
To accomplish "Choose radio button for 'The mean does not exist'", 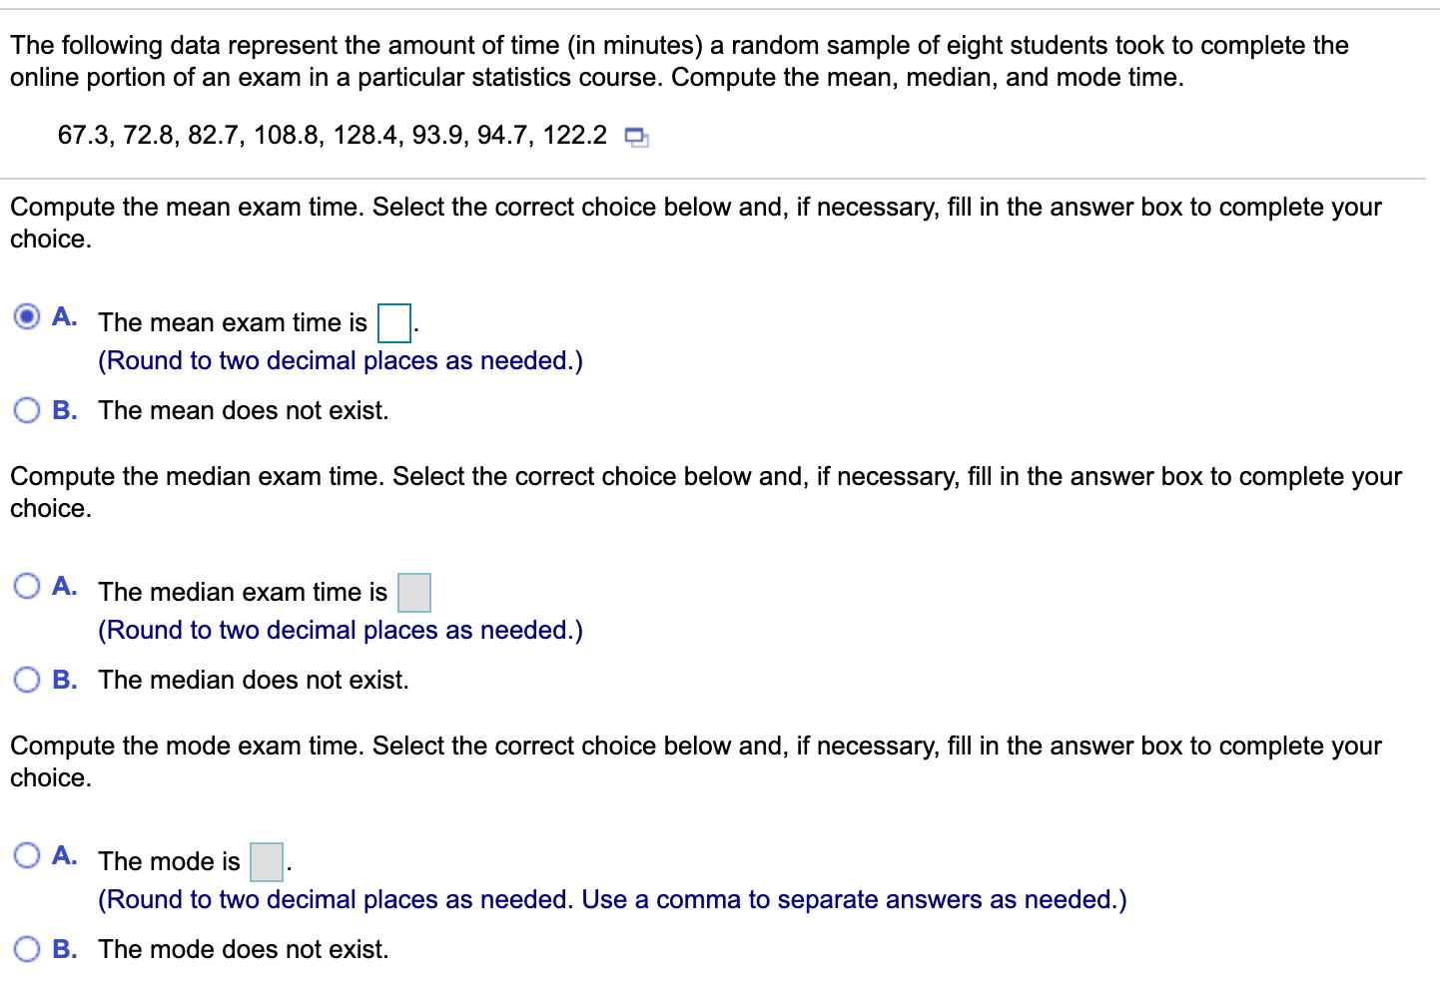I will click(x=28, y=410).
